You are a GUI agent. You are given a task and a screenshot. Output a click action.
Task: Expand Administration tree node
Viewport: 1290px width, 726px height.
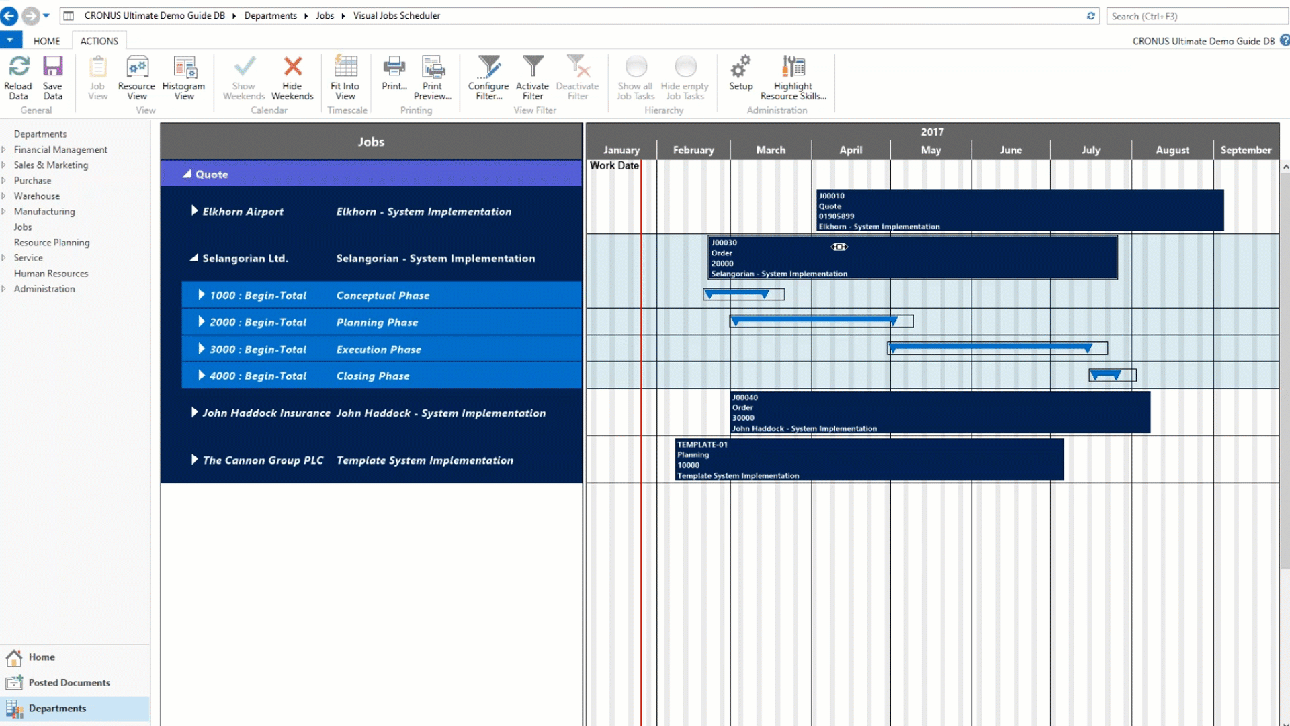(4, 288)
